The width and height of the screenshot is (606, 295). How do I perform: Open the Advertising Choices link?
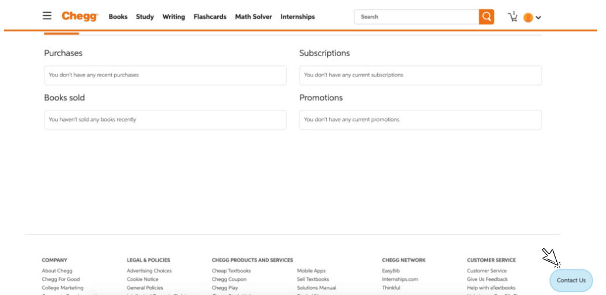(149, 270)
